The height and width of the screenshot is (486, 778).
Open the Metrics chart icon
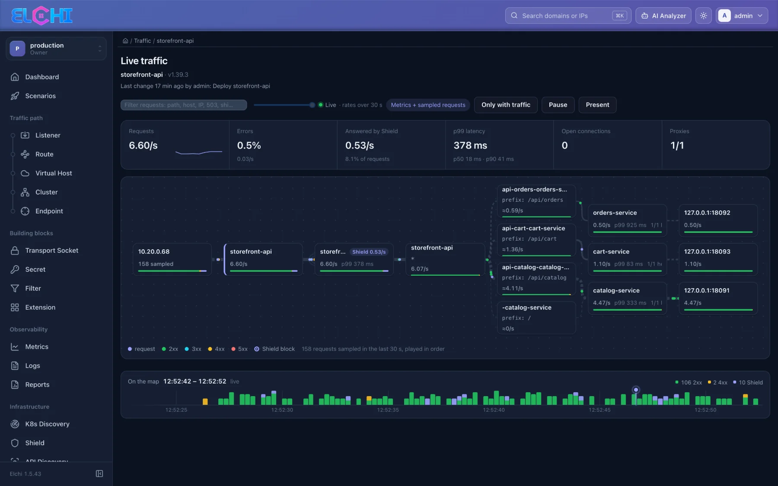tap(15, 347)
